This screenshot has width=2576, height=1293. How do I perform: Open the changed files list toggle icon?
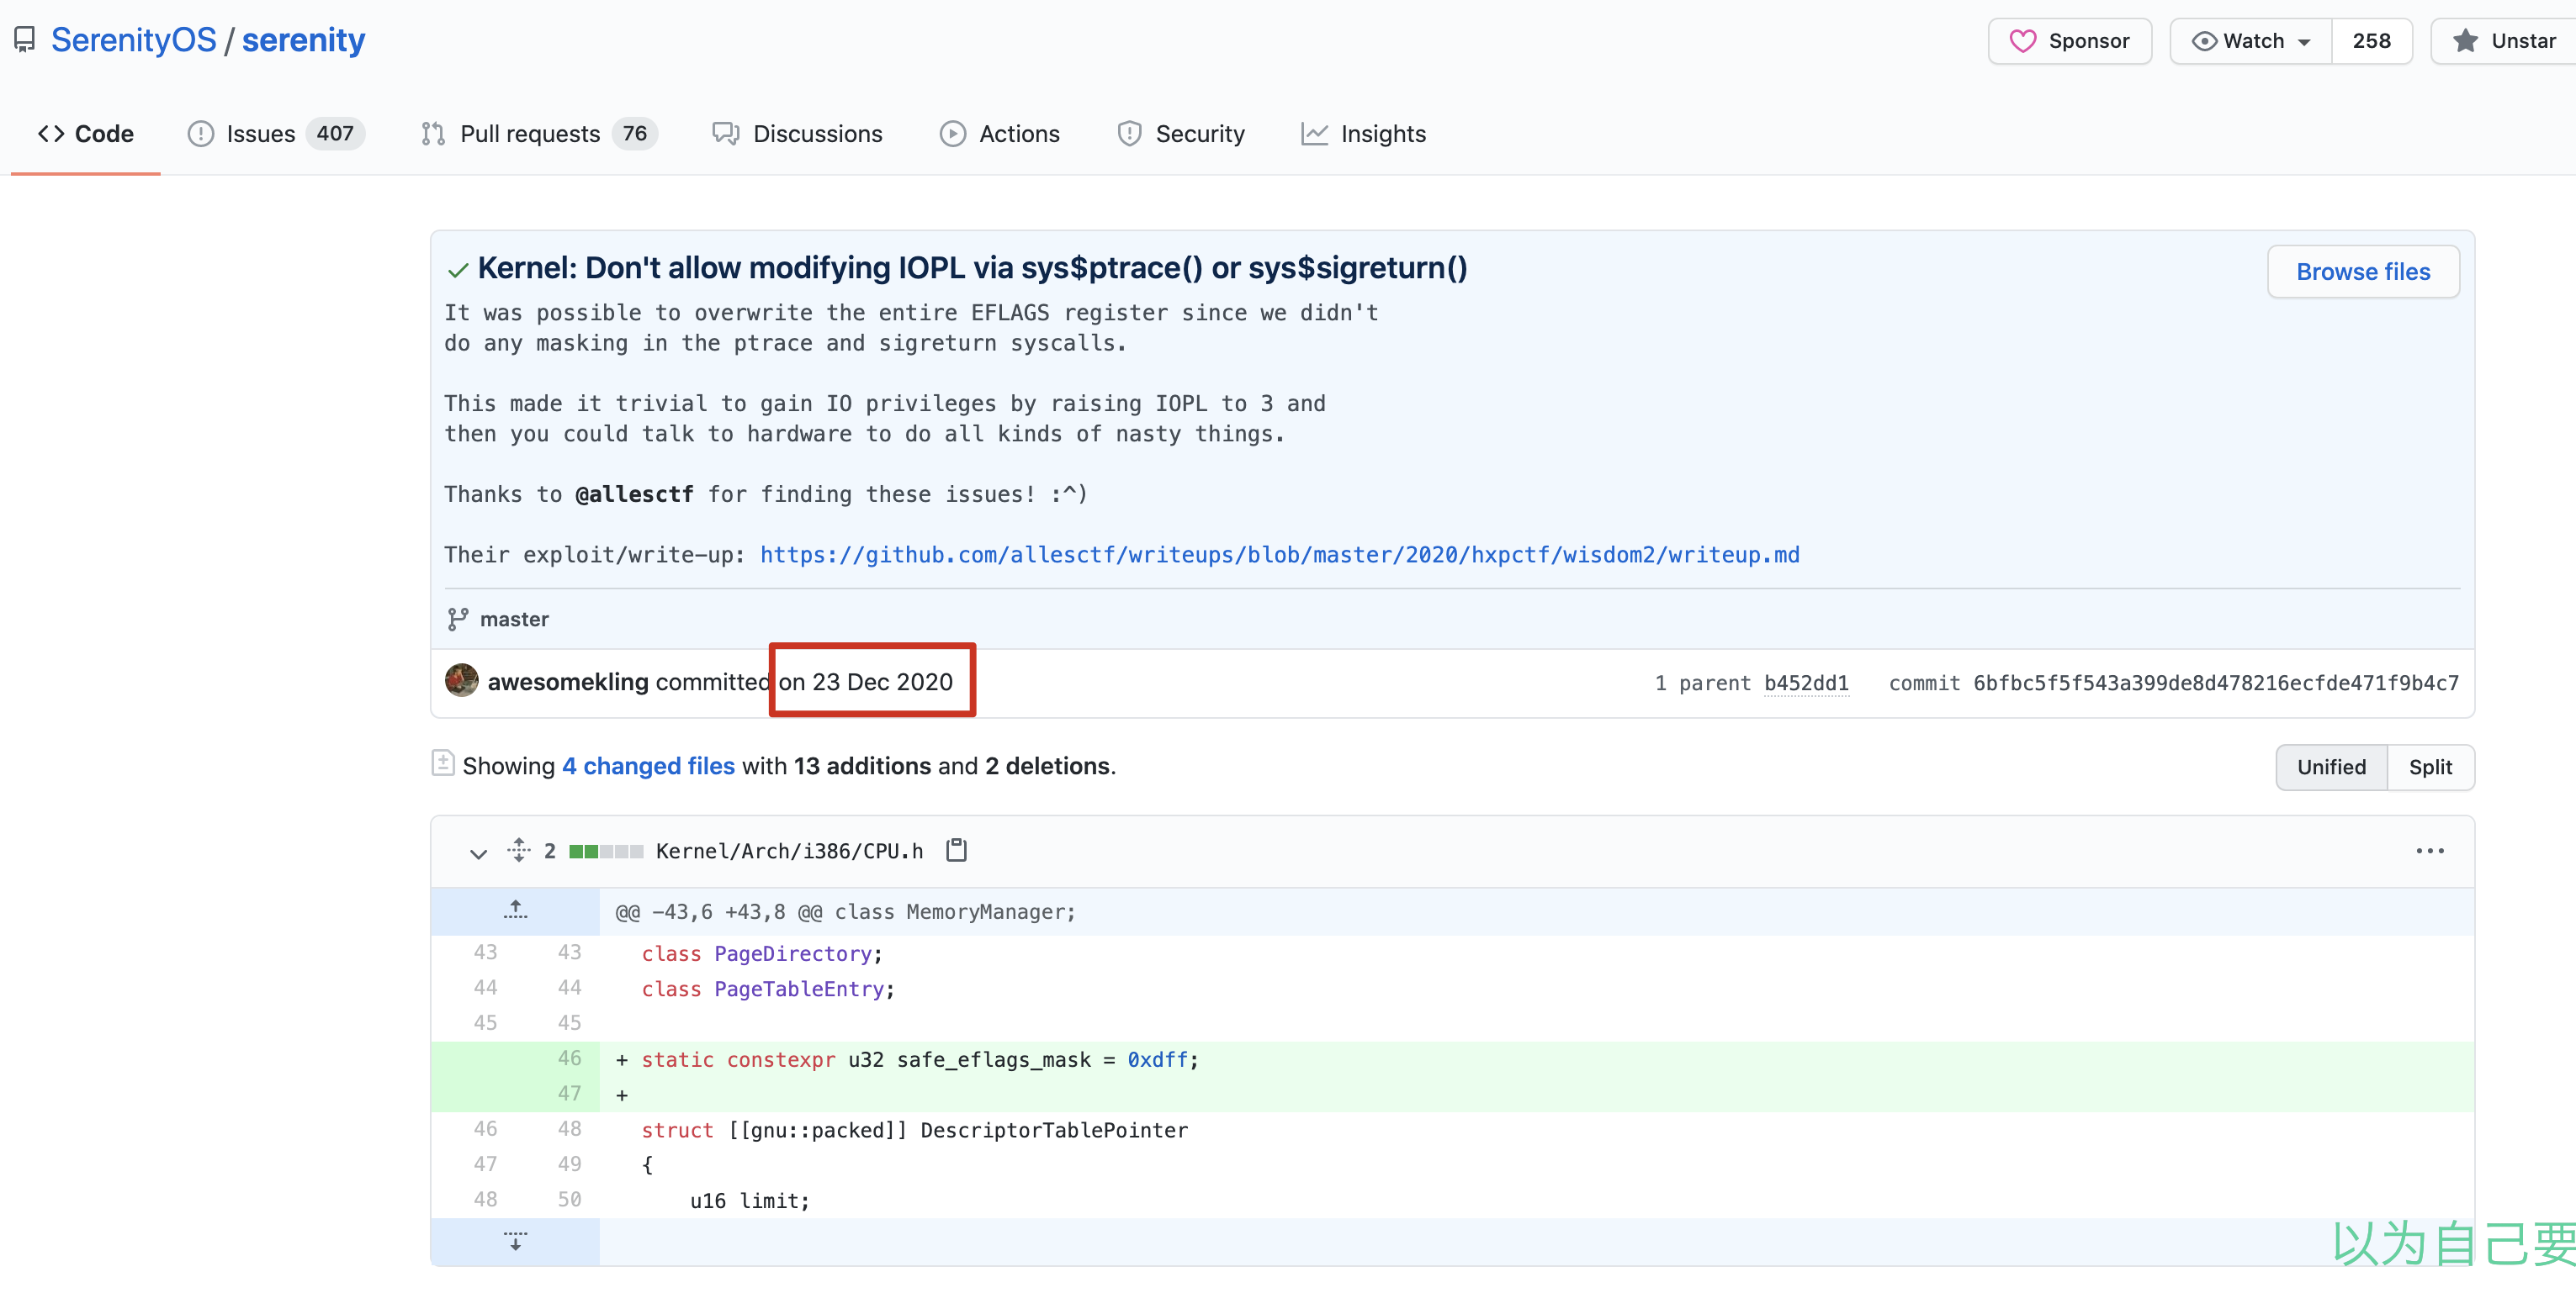(442, 764)
